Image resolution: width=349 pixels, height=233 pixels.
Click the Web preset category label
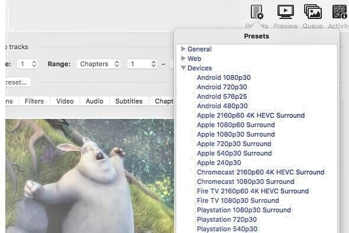[194, 59]
